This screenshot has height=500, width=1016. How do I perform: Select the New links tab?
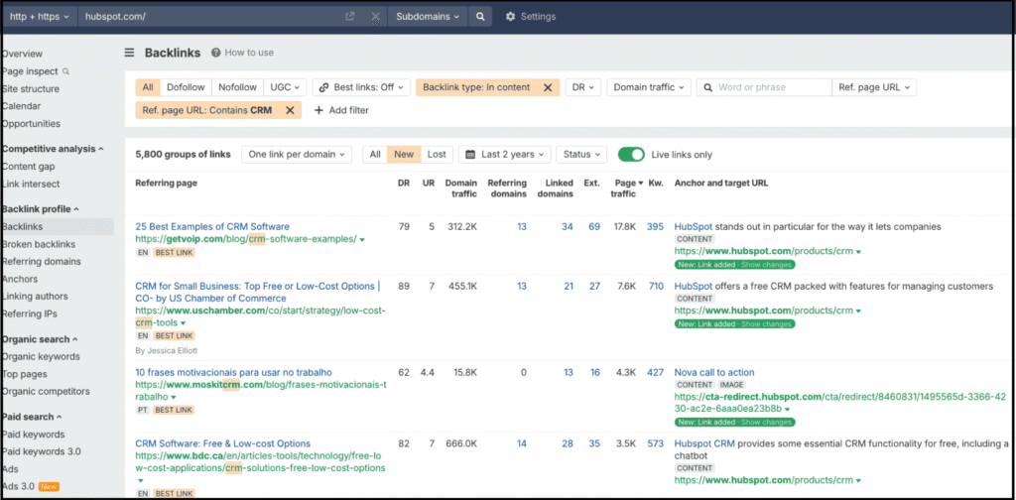(x=404, y=154)
